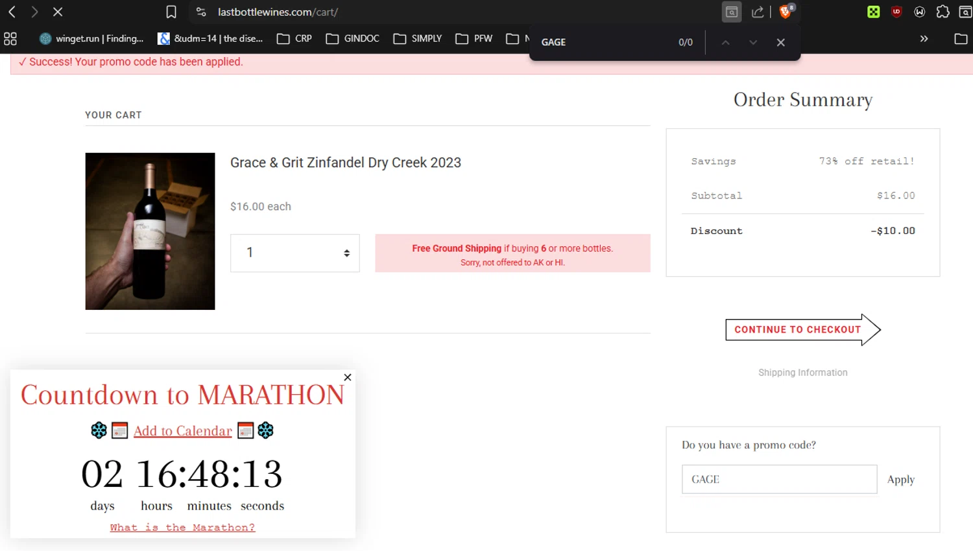Close the Countdown to Marathon popup
Viewport: 973px width, 551px height.
click(x=348, y=377)
